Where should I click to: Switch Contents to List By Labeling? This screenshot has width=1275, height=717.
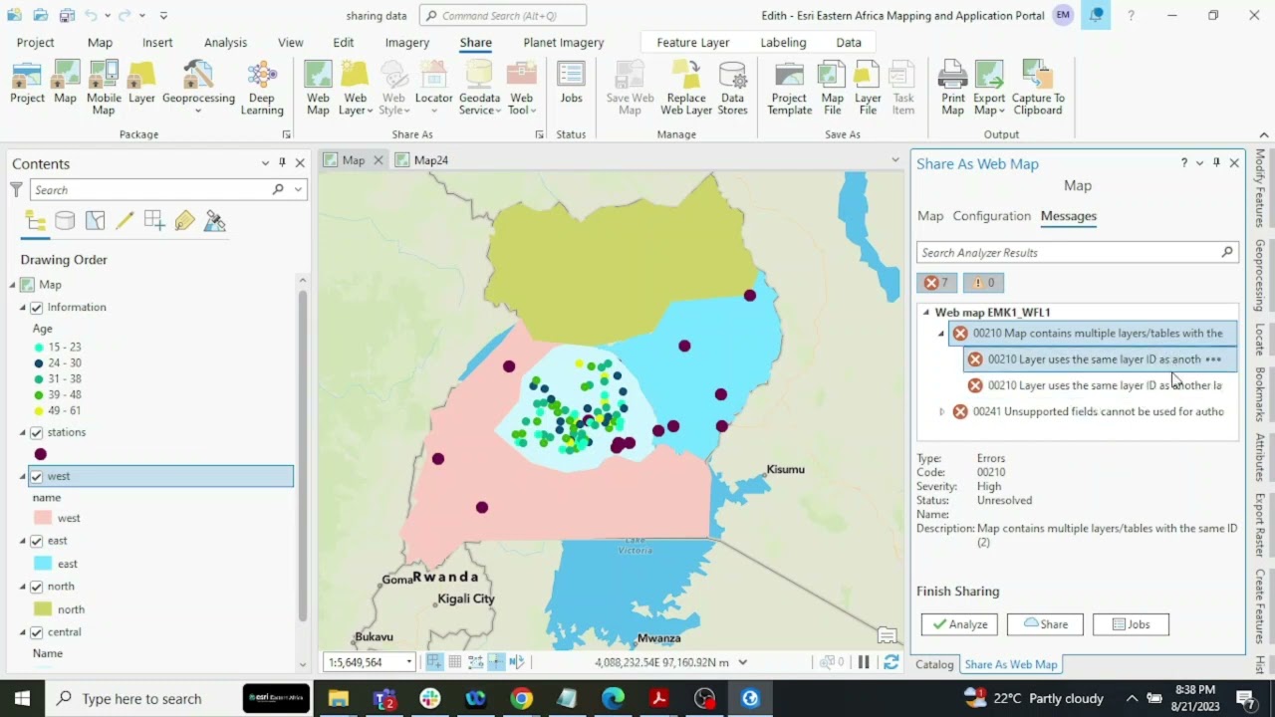184,221
